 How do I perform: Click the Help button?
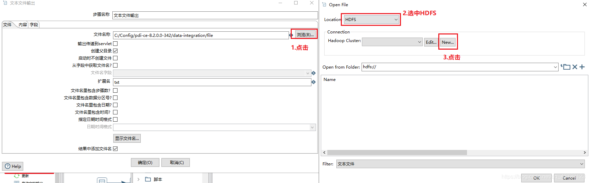(13, 166)
